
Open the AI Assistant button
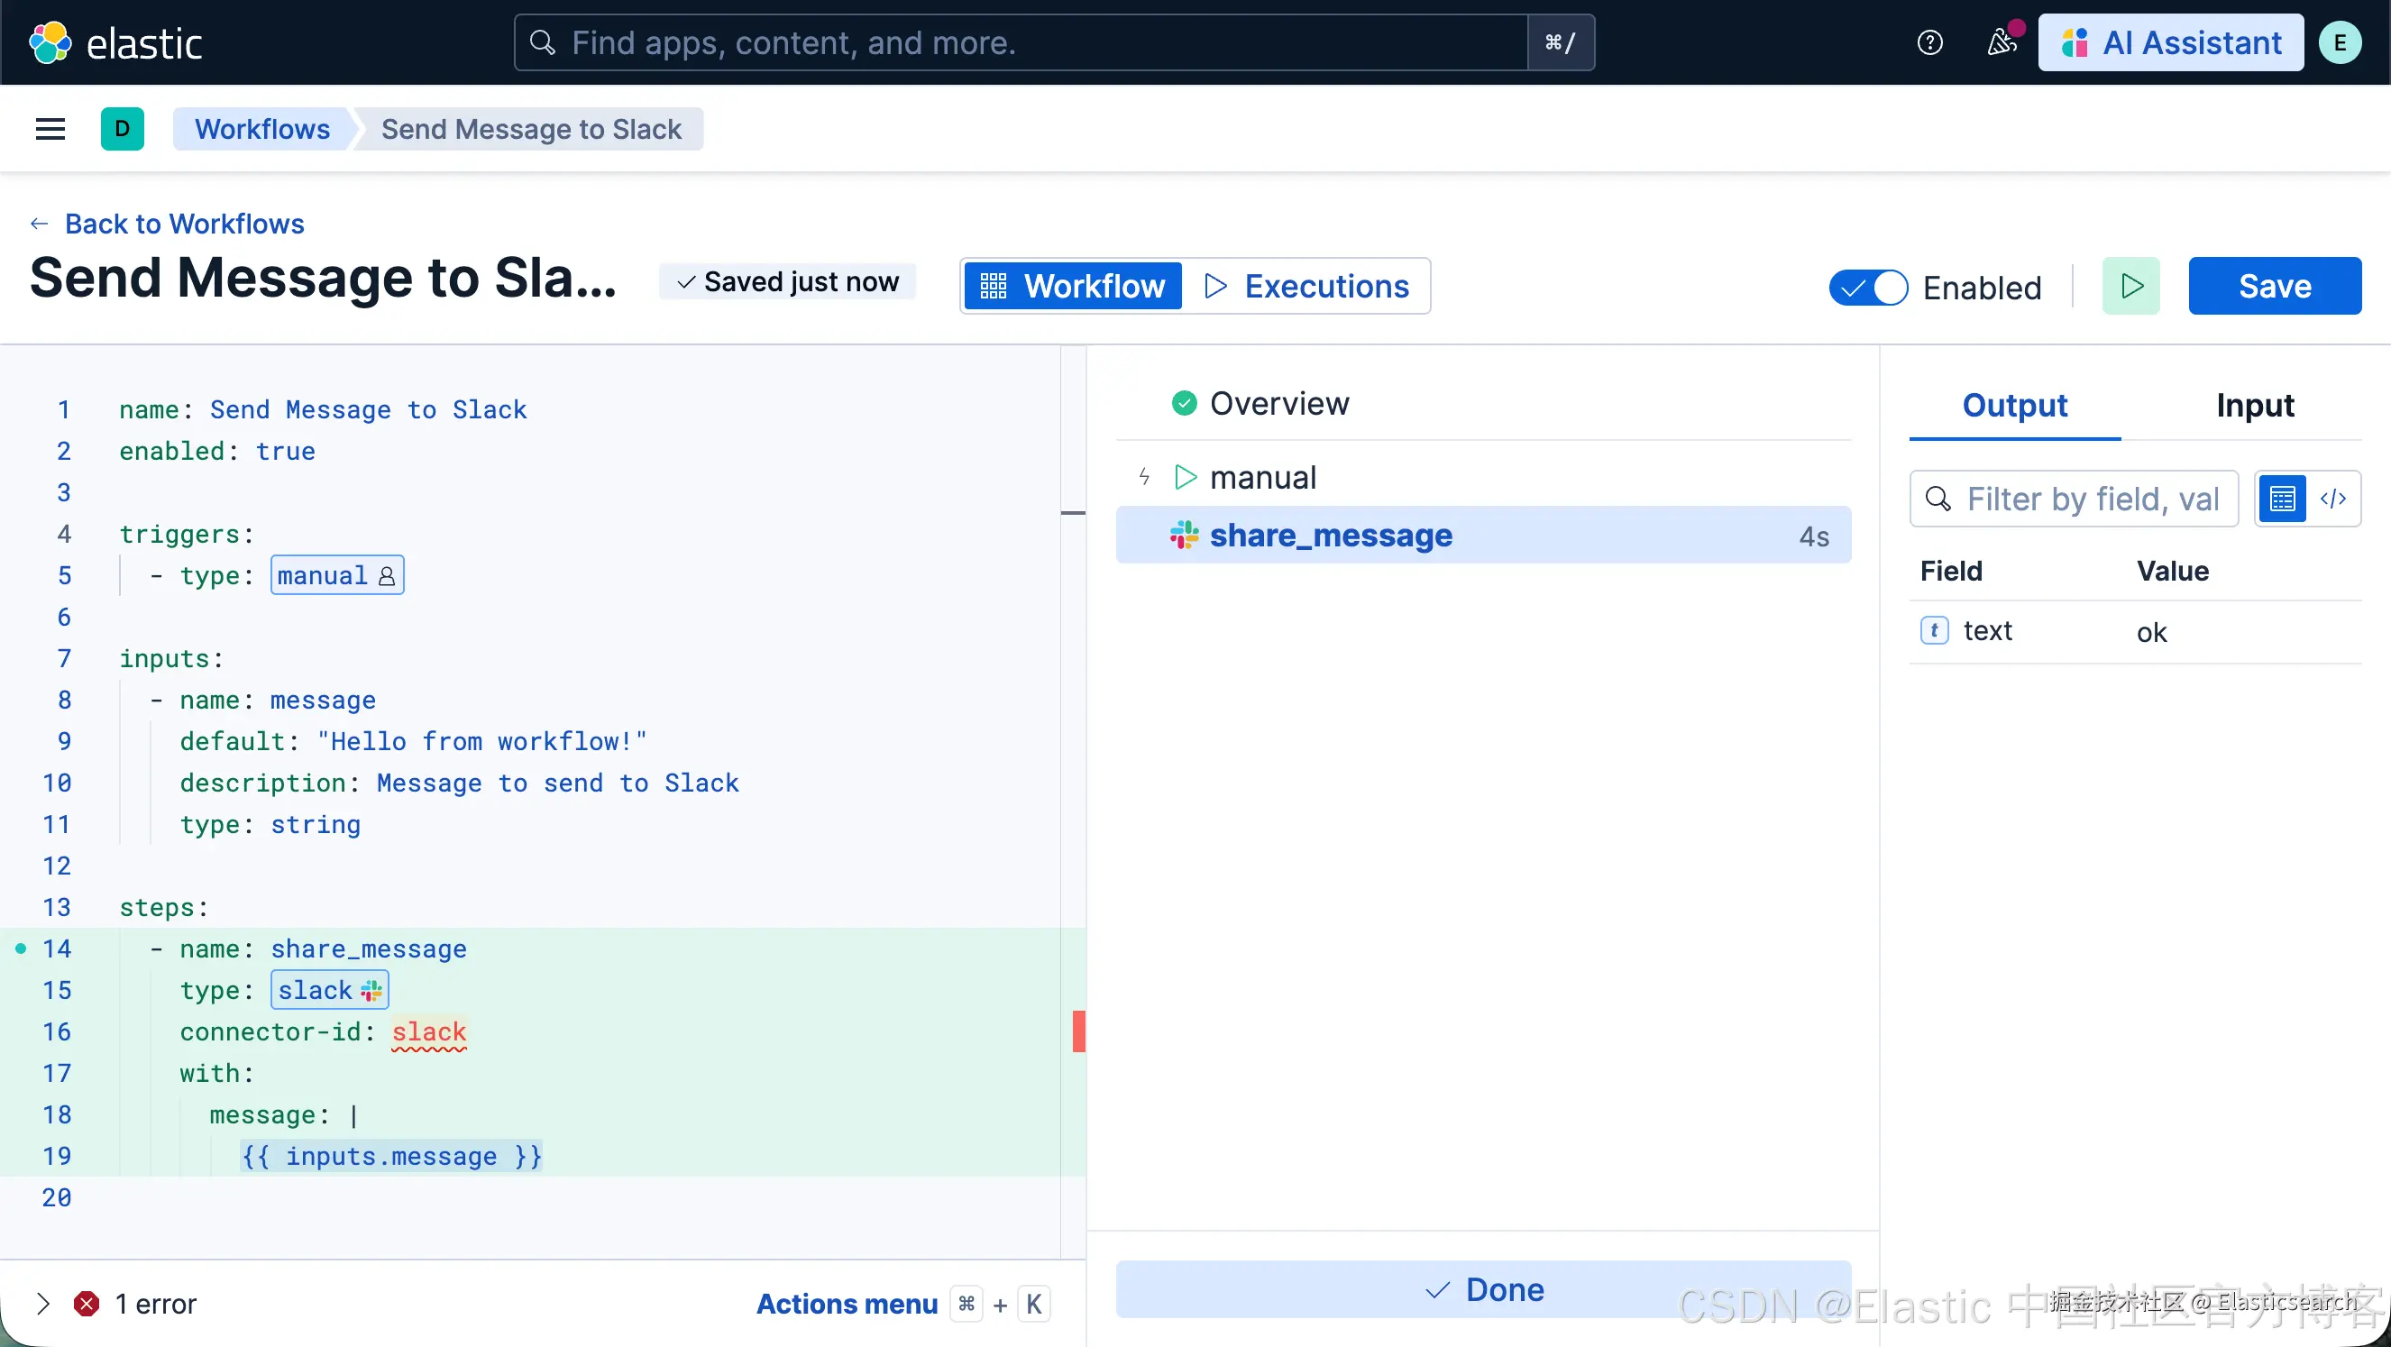point(2170,42)
